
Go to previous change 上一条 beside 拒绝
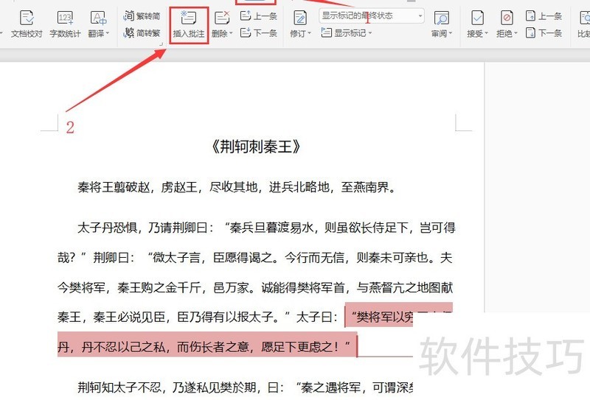[544, 15]
